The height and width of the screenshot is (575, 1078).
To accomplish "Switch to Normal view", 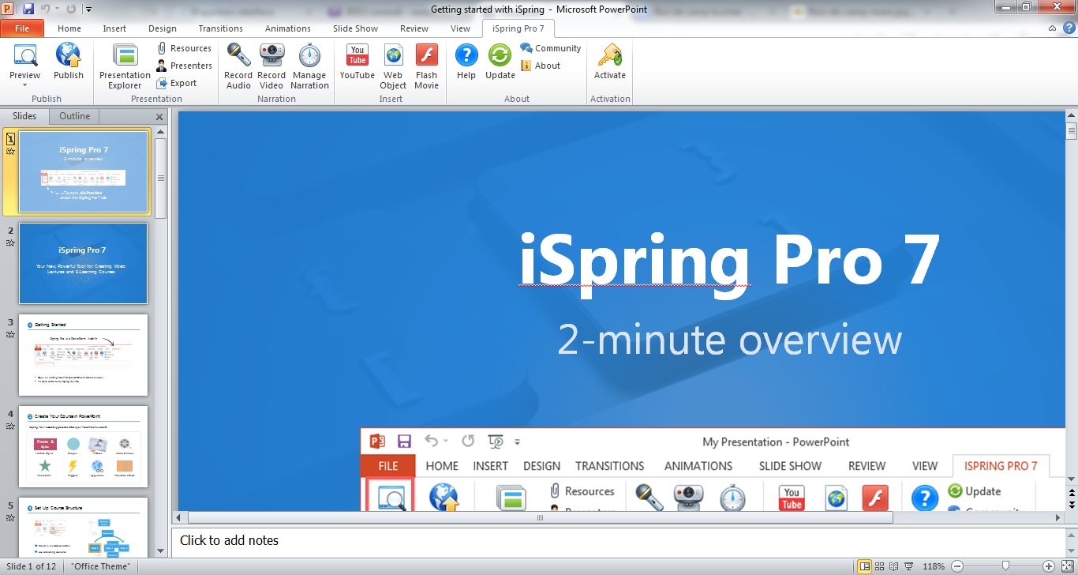I will [865, 566].
